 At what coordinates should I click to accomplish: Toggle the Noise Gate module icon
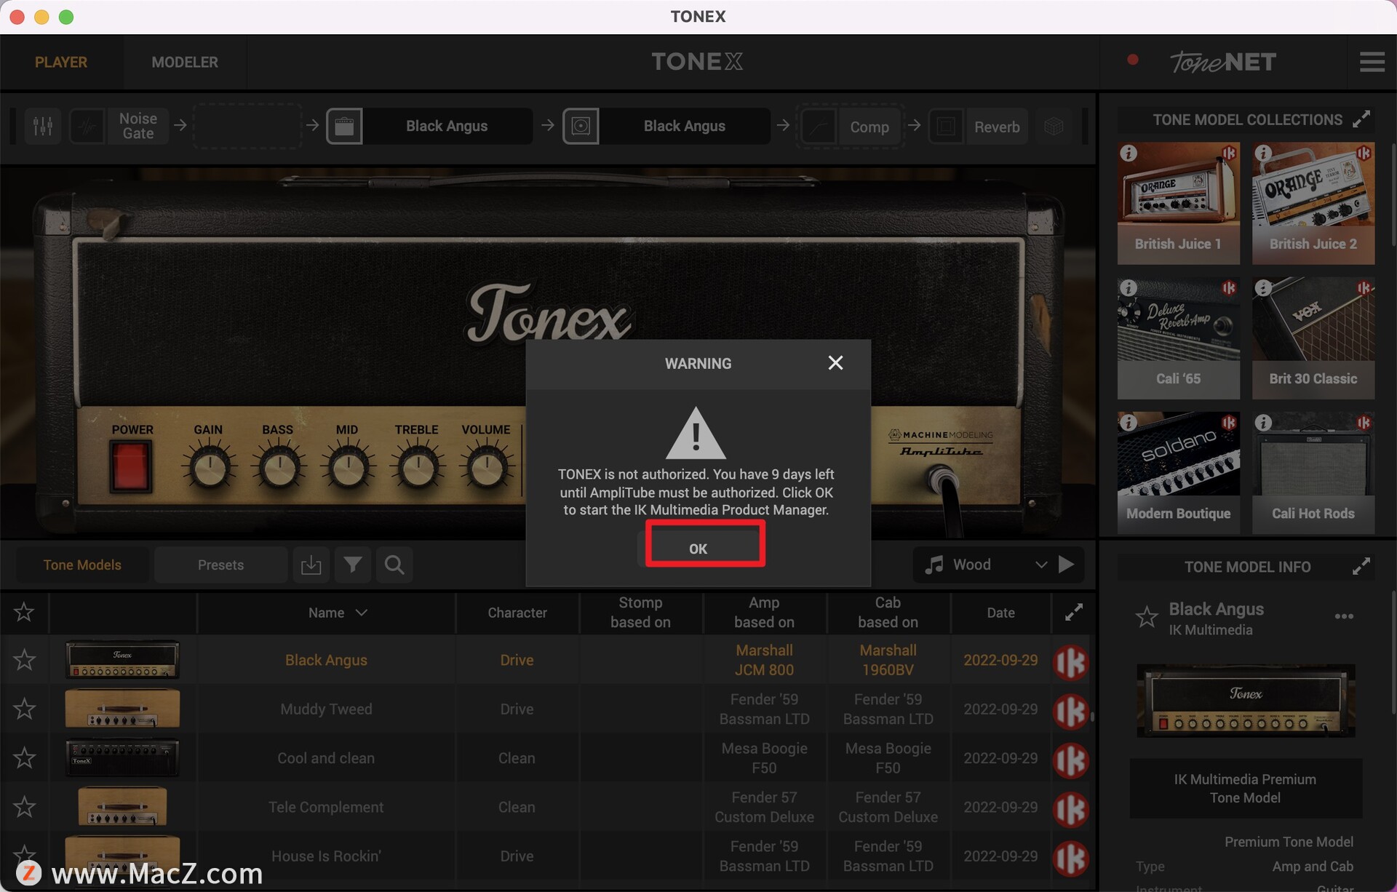point(87,127)
